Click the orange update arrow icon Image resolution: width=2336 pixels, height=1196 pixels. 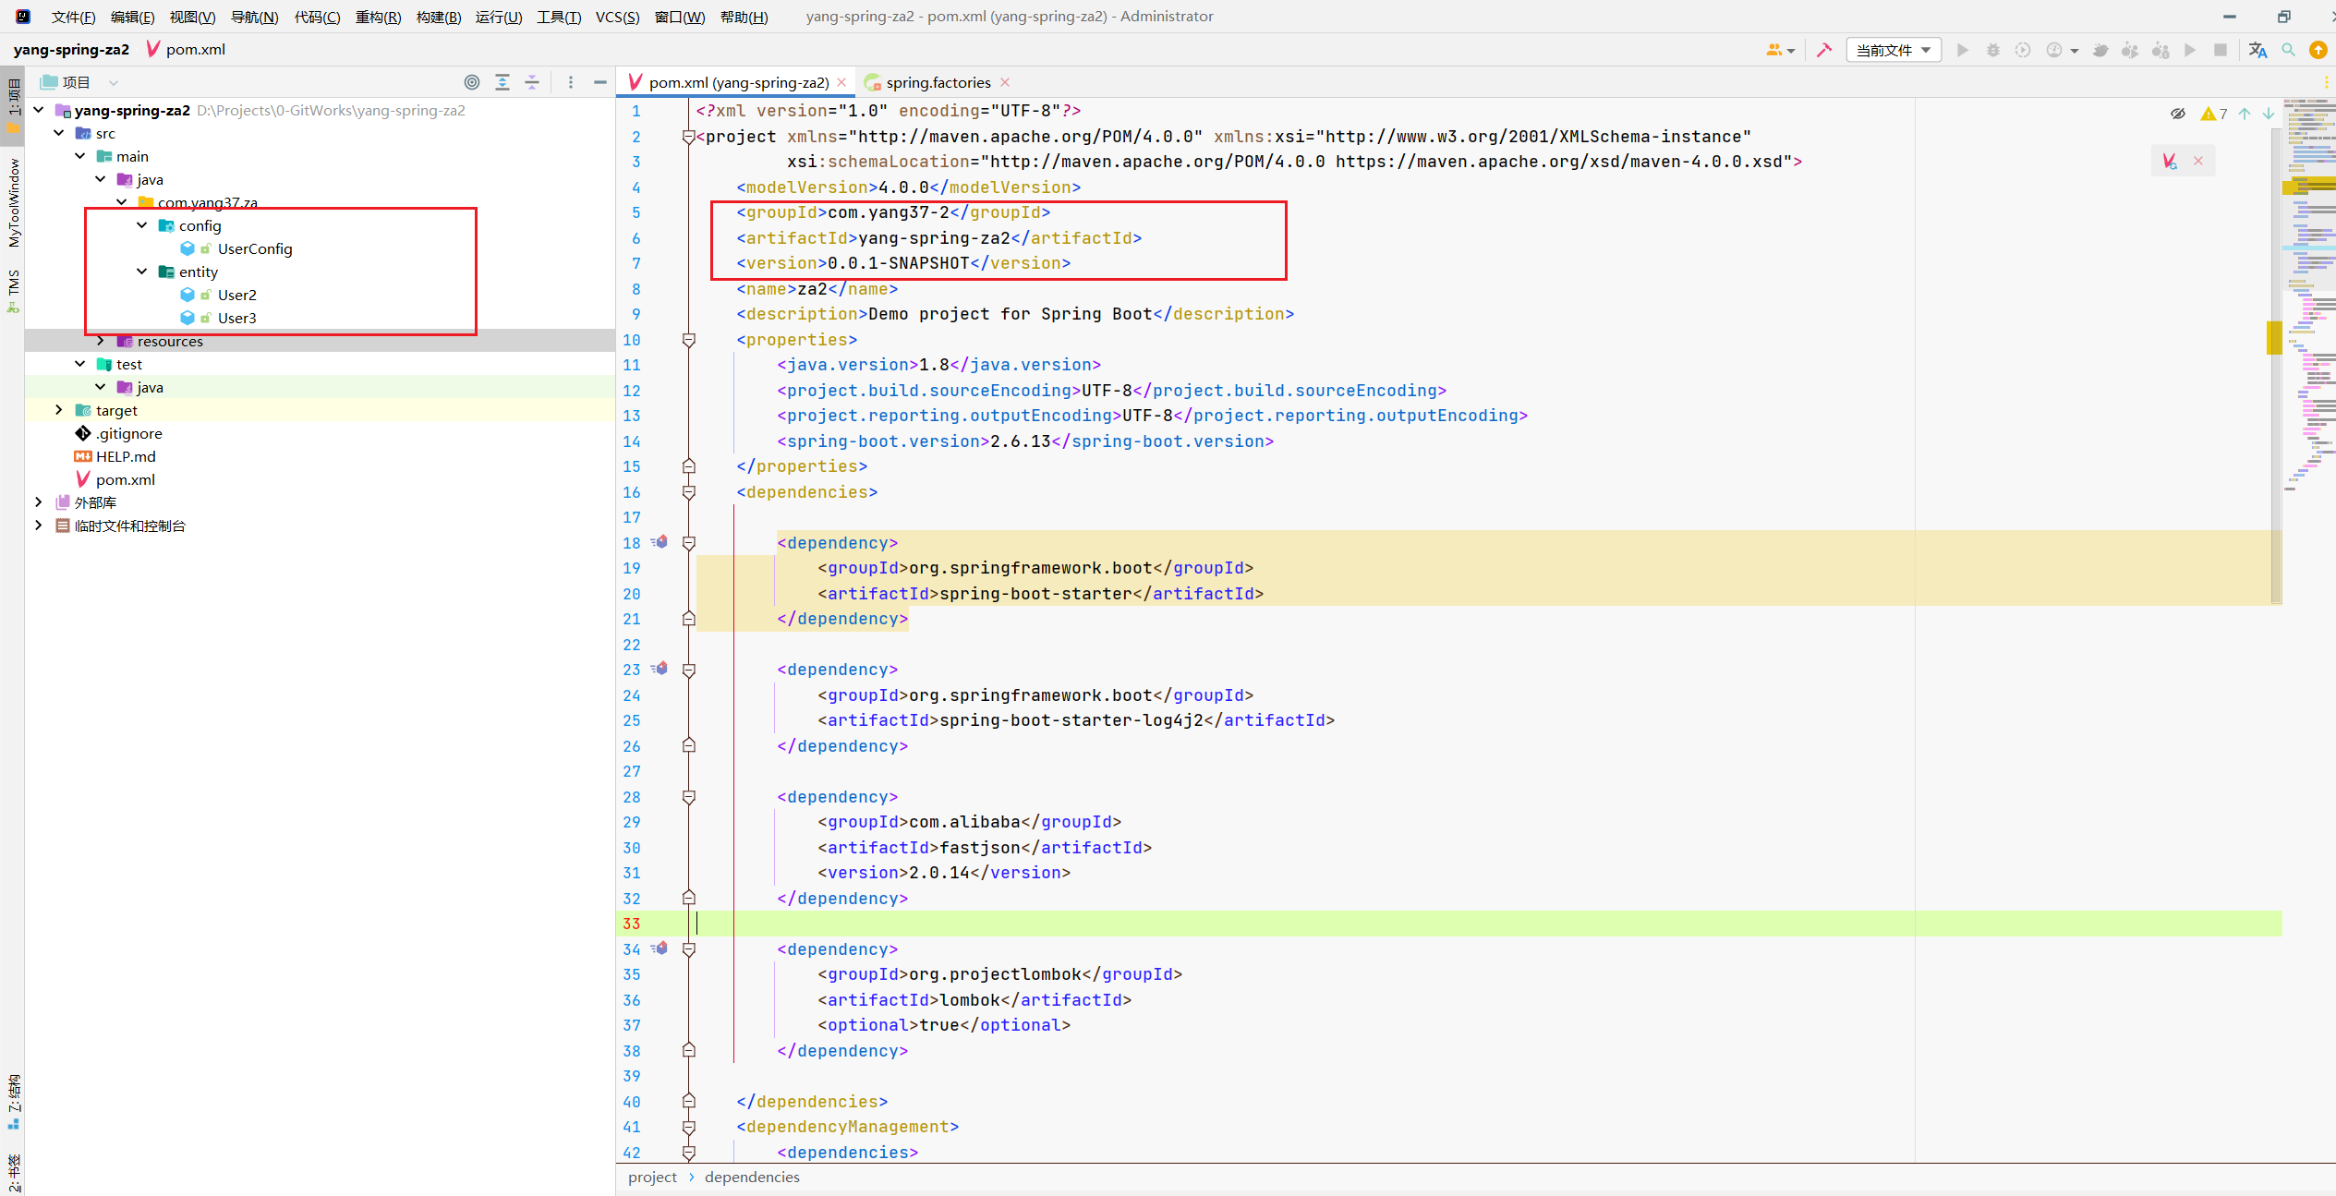pos(2318,50)
